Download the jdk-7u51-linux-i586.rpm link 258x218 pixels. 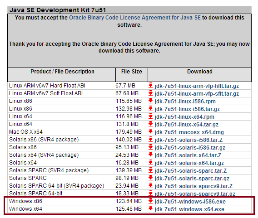(x=185, y=102)
